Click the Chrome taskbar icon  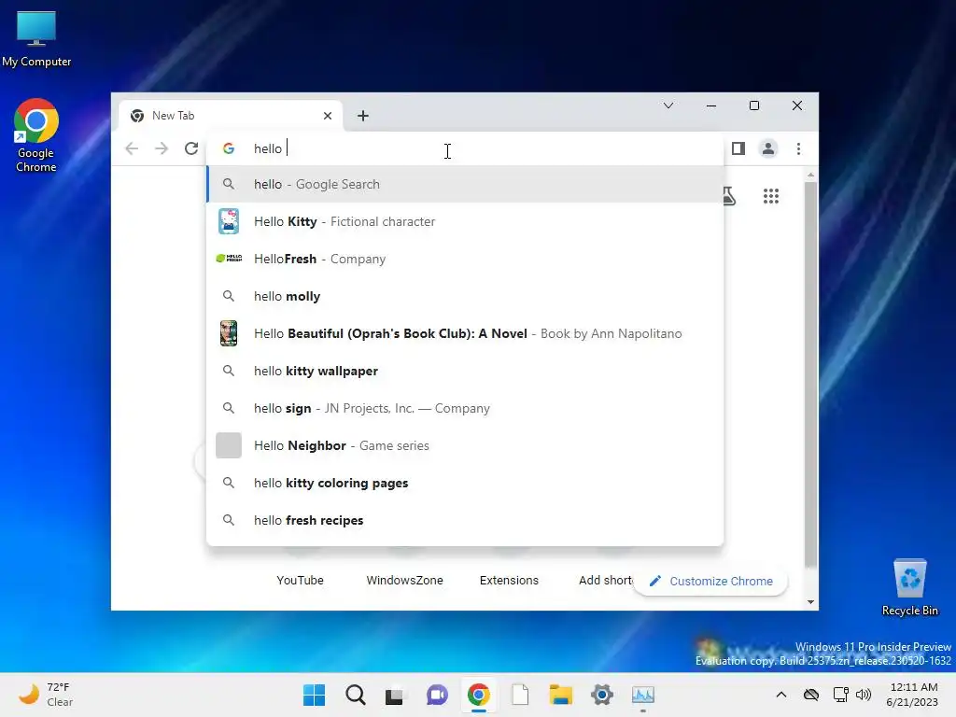[x=479, y=695]
